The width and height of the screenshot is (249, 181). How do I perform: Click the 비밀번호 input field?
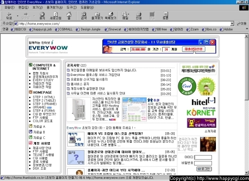click(x=203, y=163)
